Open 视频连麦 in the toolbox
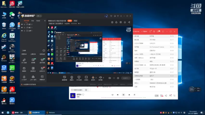 [x=42, y=54]
